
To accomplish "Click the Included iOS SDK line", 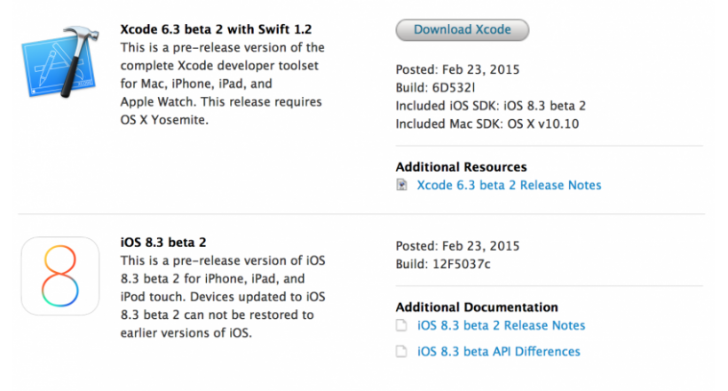I will click(x=490, y=106).
